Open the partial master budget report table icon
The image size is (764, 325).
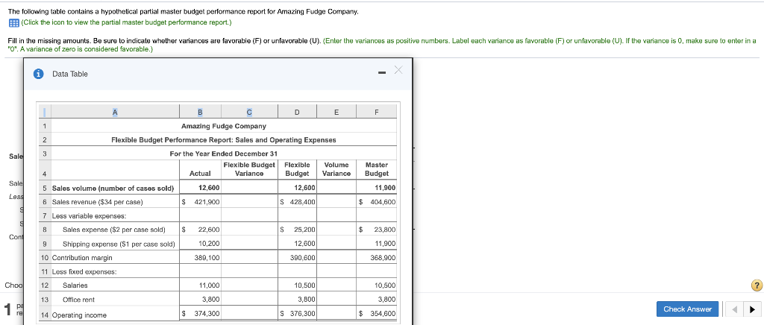13,22
